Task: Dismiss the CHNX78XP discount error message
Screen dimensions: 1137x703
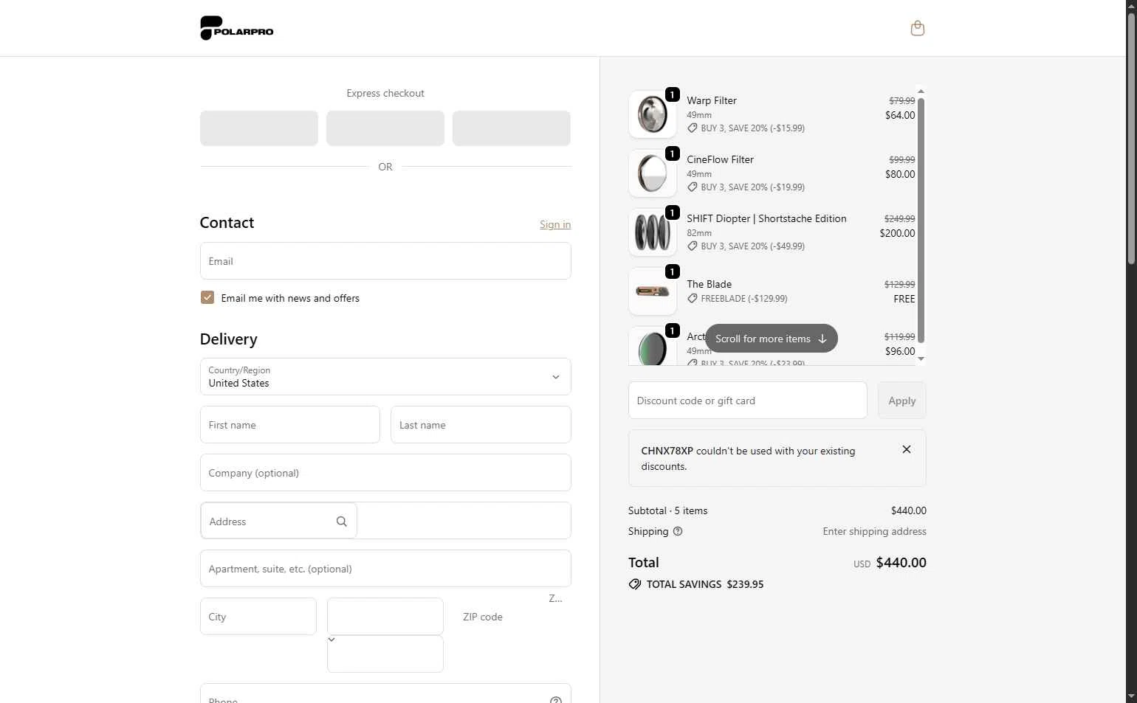Action: [x=907, y=449]
